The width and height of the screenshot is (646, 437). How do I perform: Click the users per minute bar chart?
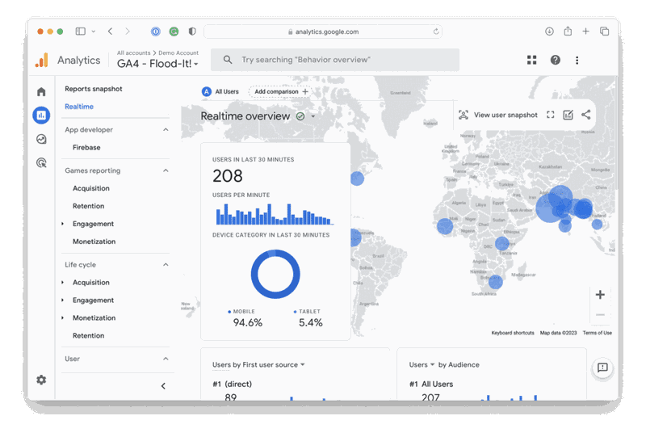click(x=275, y=214)
